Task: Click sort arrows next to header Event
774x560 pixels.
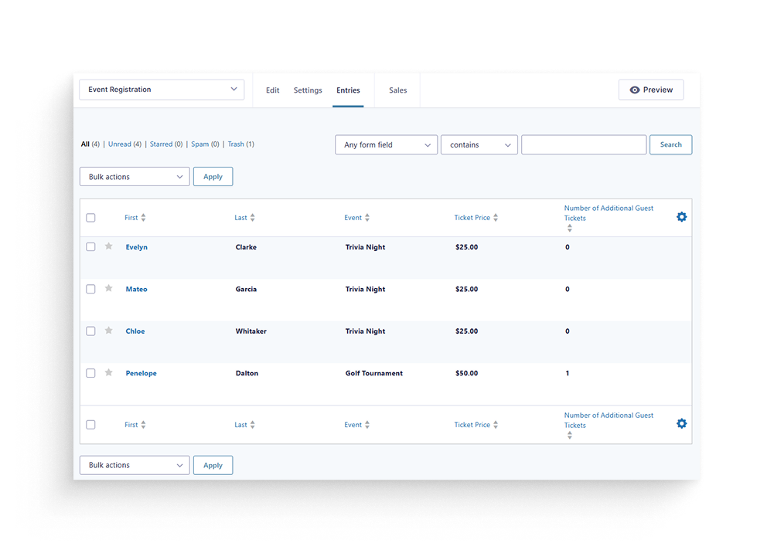Action: pyautogui.click(x=367, y=217)
